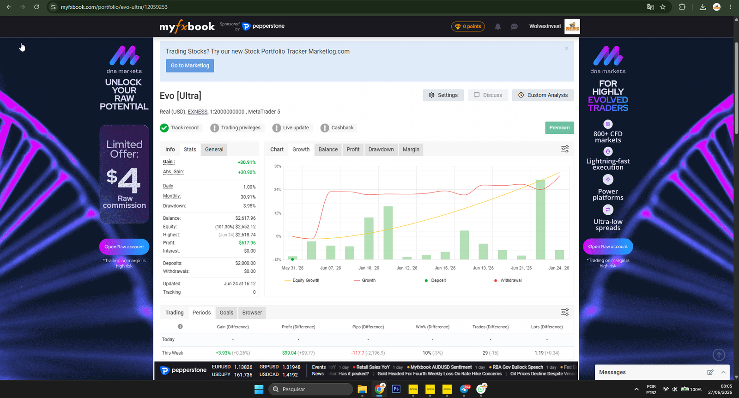Click the Track record verified checkmark
Viewport: 739px width, 398px height.
pyautogui.click(x=164, y=128)
